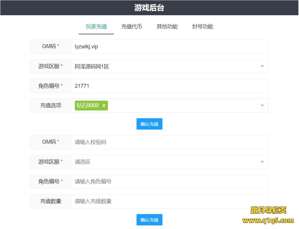Select the 封号功能 tab

pos(202,26)
